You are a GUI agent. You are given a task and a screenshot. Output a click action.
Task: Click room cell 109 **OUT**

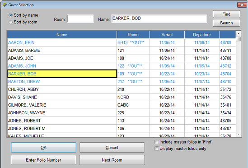coord(133,74)
